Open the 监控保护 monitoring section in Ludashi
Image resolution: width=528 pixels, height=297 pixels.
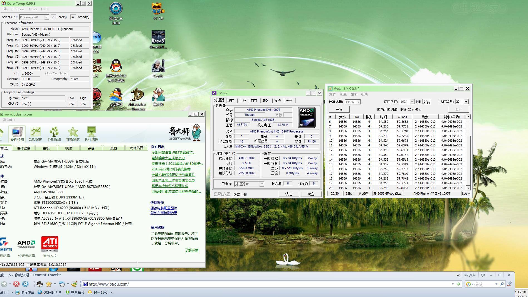coord(35,134)
